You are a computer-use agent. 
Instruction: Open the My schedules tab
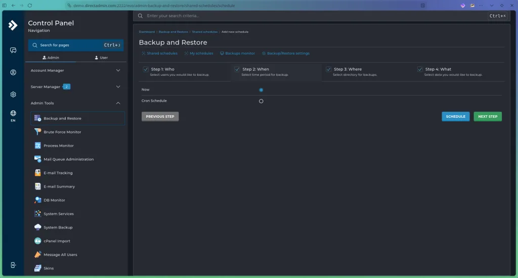coord(199,53)
